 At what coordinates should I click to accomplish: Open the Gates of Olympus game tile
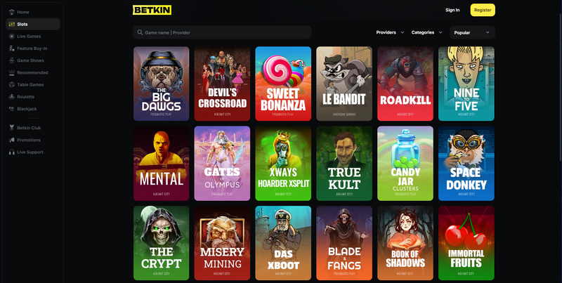point(222,164)
